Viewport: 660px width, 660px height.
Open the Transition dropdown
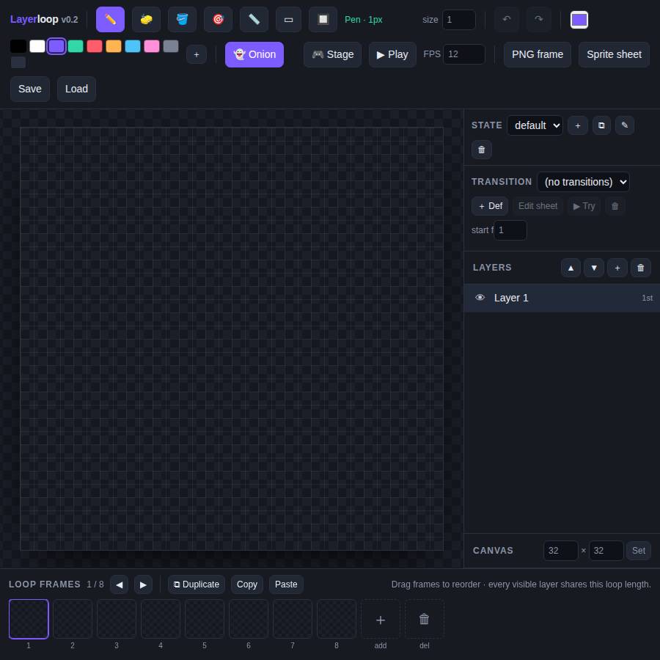tap(584, 182)
